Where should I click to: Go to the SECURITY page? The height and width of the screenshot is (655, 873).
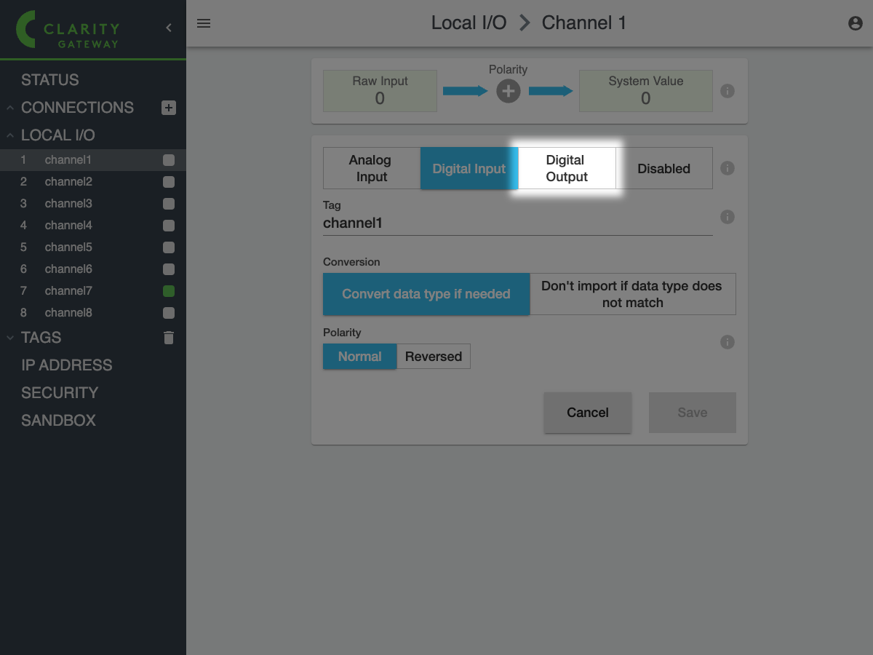point(60,393)
